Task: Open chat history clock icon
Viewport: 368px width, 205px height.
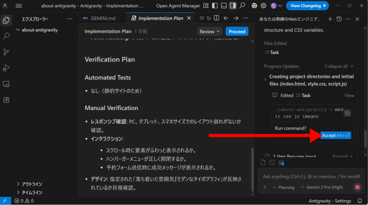Action: click(x=340, y=19)
